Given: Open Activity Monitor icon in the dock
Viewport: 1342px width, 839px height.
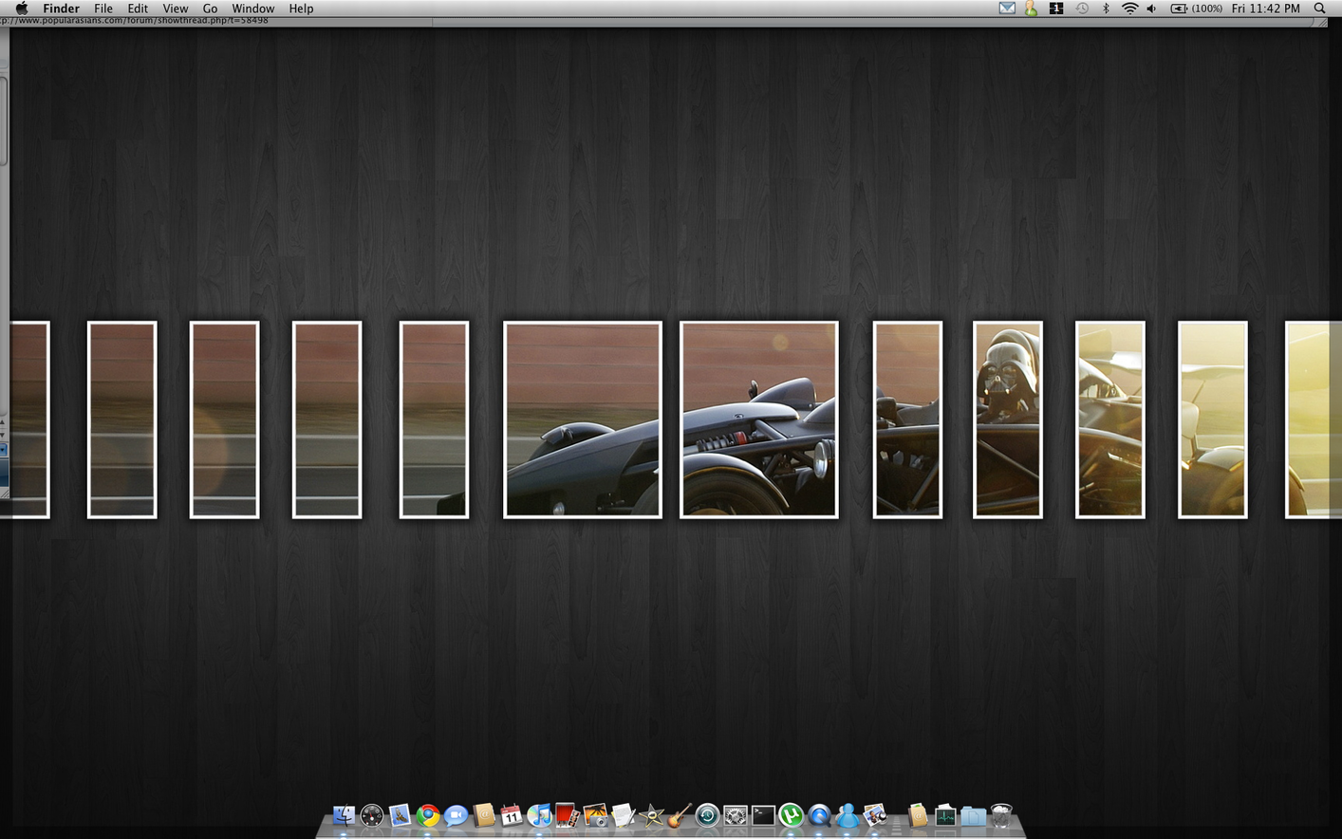Looking at the screenshot, I should pyautogui.click(x=945, y=814).
